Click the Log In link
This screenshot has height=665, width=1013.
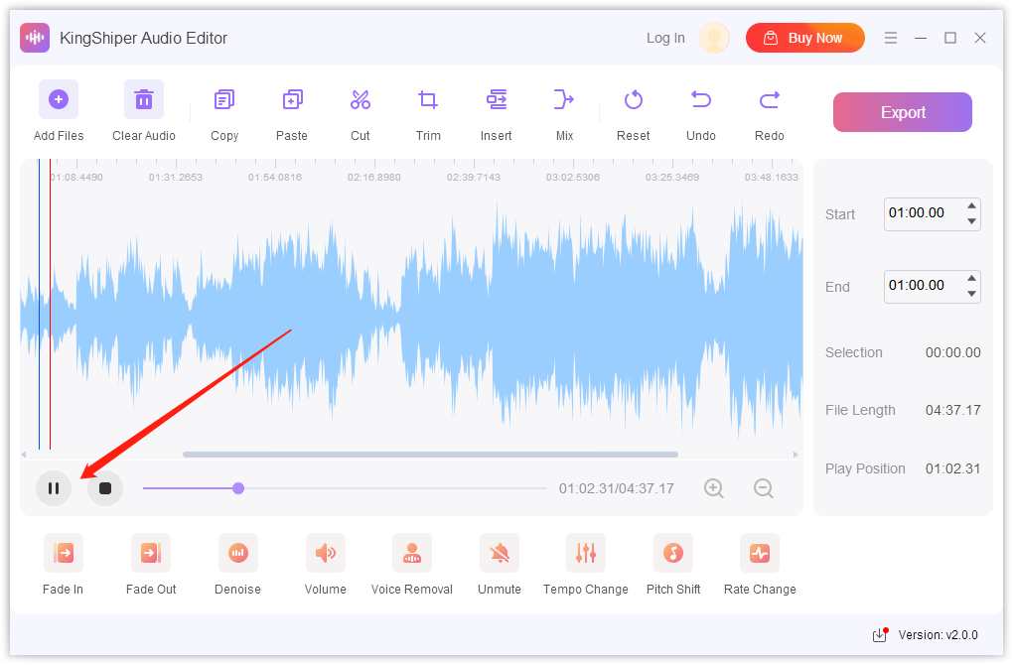pos(665,38)
